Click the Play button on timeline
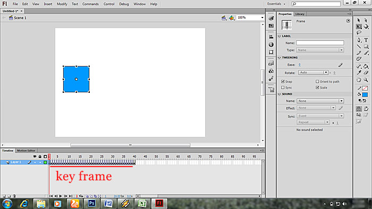372x209 pixels. (x=61, y=196)
